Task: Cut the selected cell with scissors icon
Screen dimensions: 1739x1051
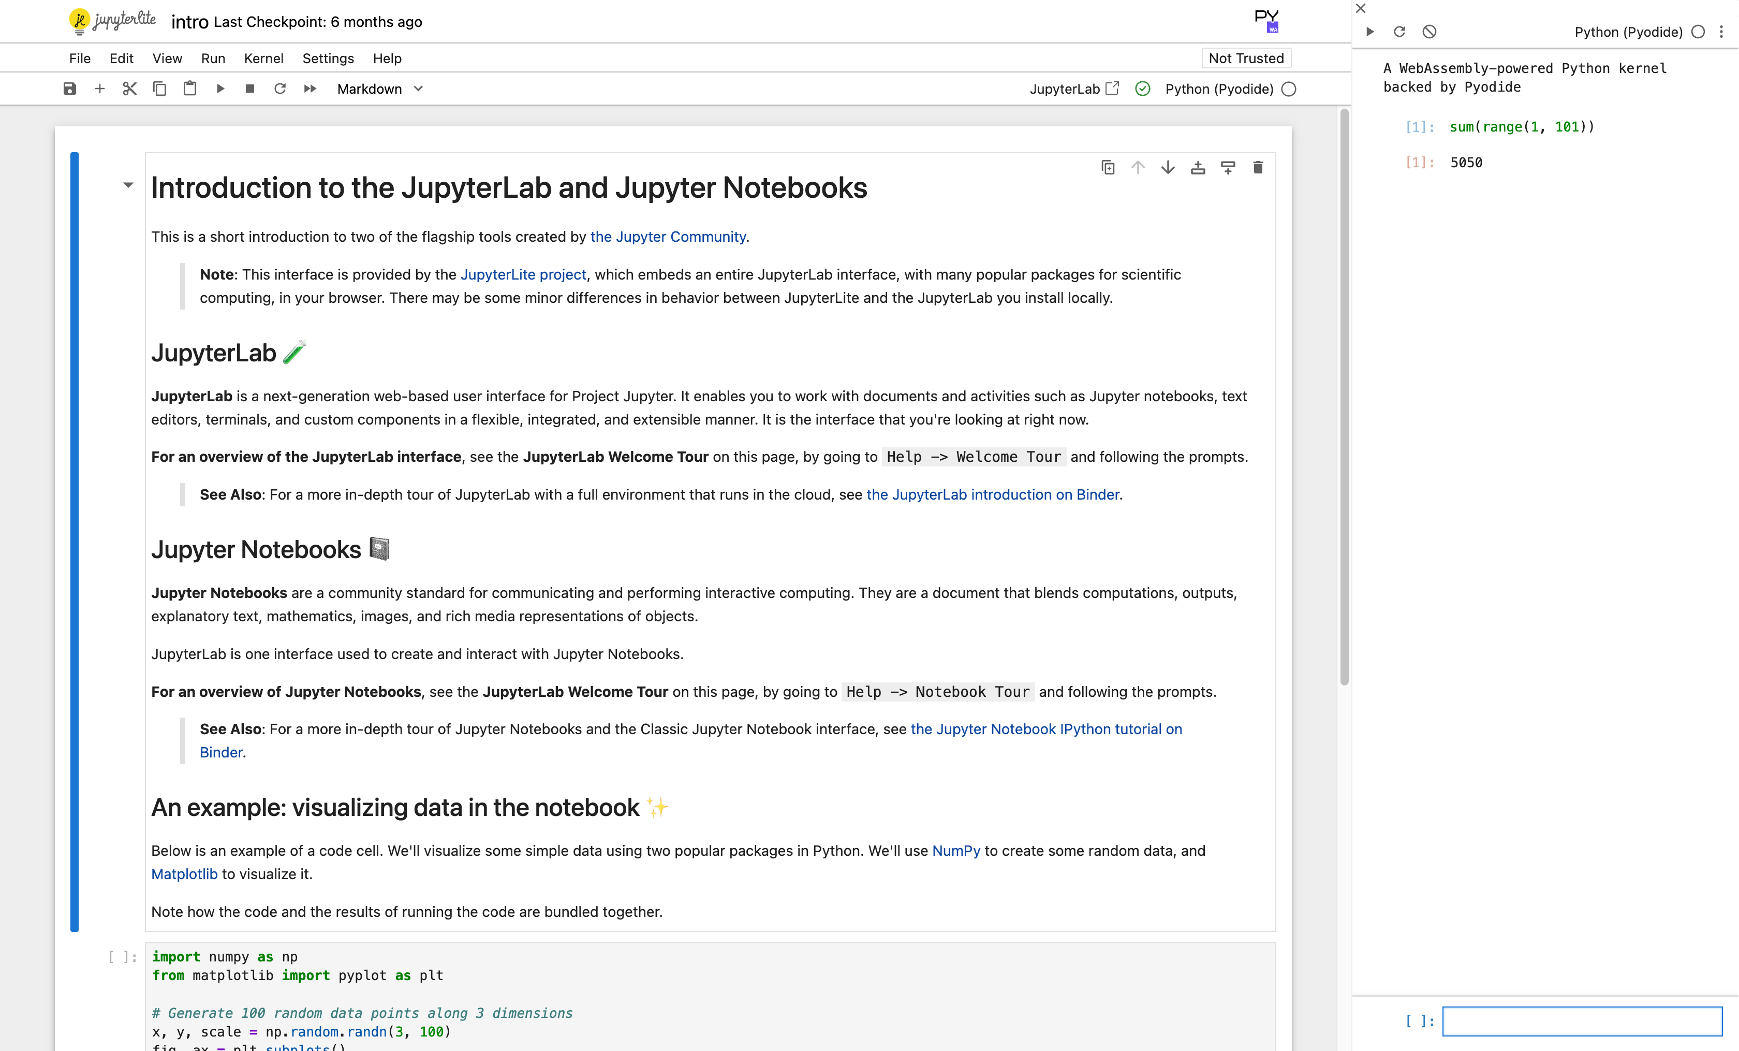Action: click(130, 89)
